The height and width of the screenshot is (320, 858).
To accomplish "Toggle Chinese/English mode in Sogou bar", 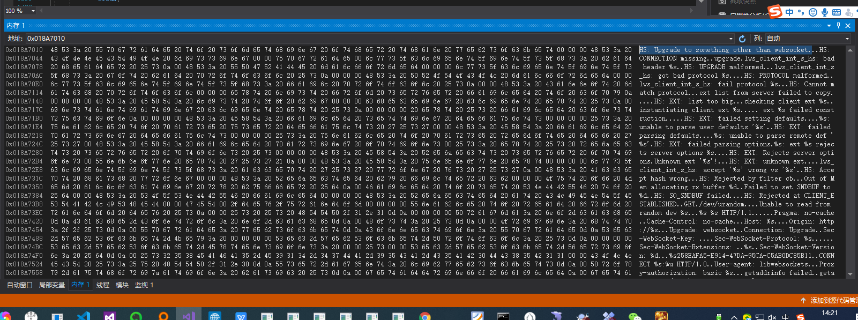I will pyautogui.click(x=789, y=12).
